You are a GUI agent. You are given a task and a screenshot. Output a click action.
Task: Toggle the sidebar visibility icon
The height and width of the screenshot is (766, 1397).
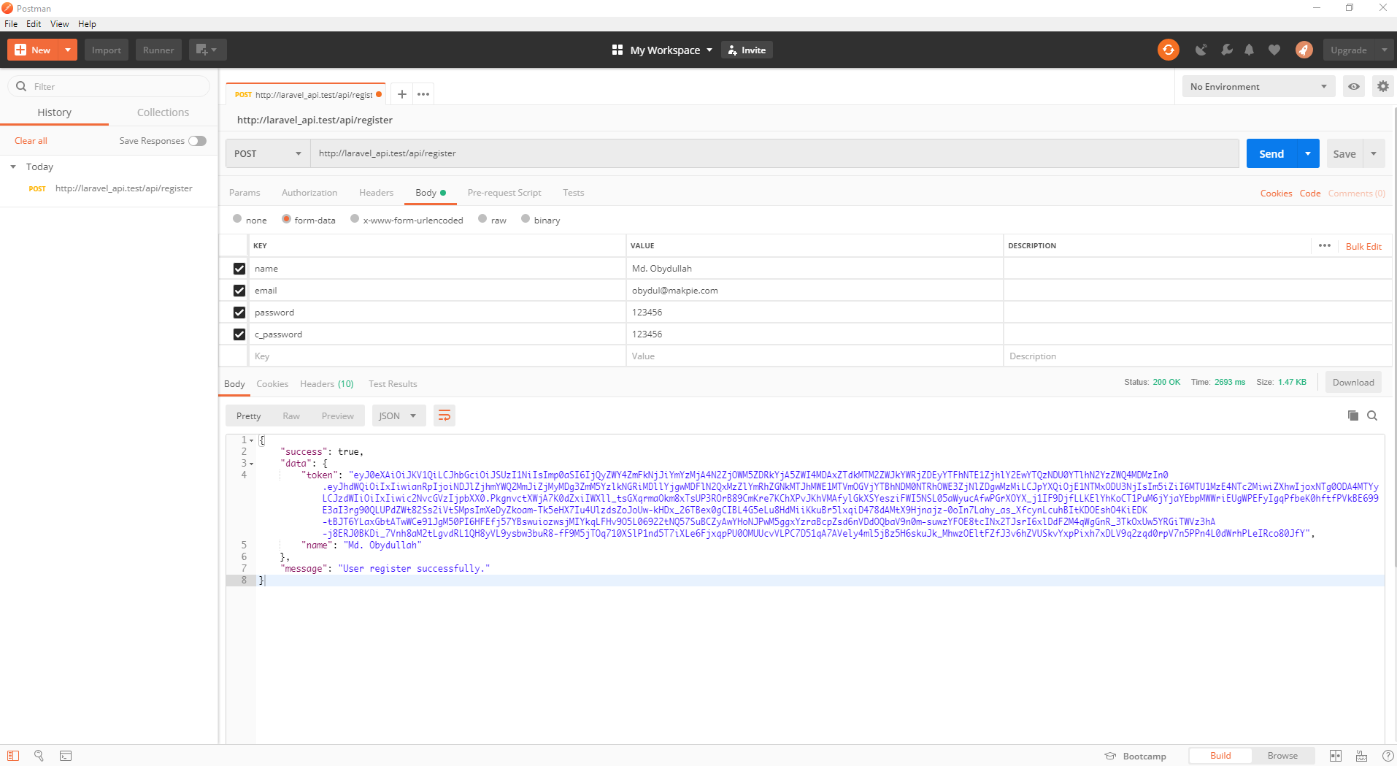click(13, 756)
